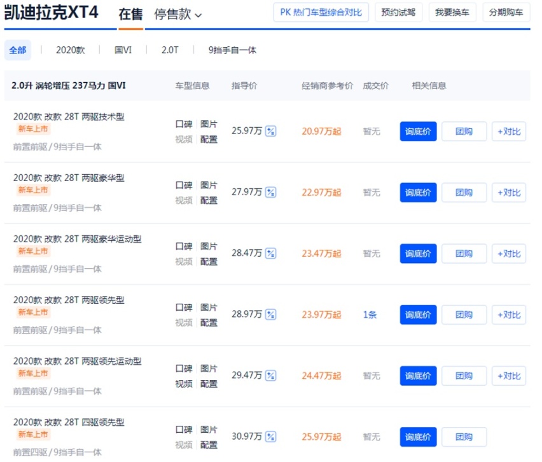Open 口碑 for 两驱豪华型
Viewport: 542px width, 462px height.
click(x=184, y=185)
